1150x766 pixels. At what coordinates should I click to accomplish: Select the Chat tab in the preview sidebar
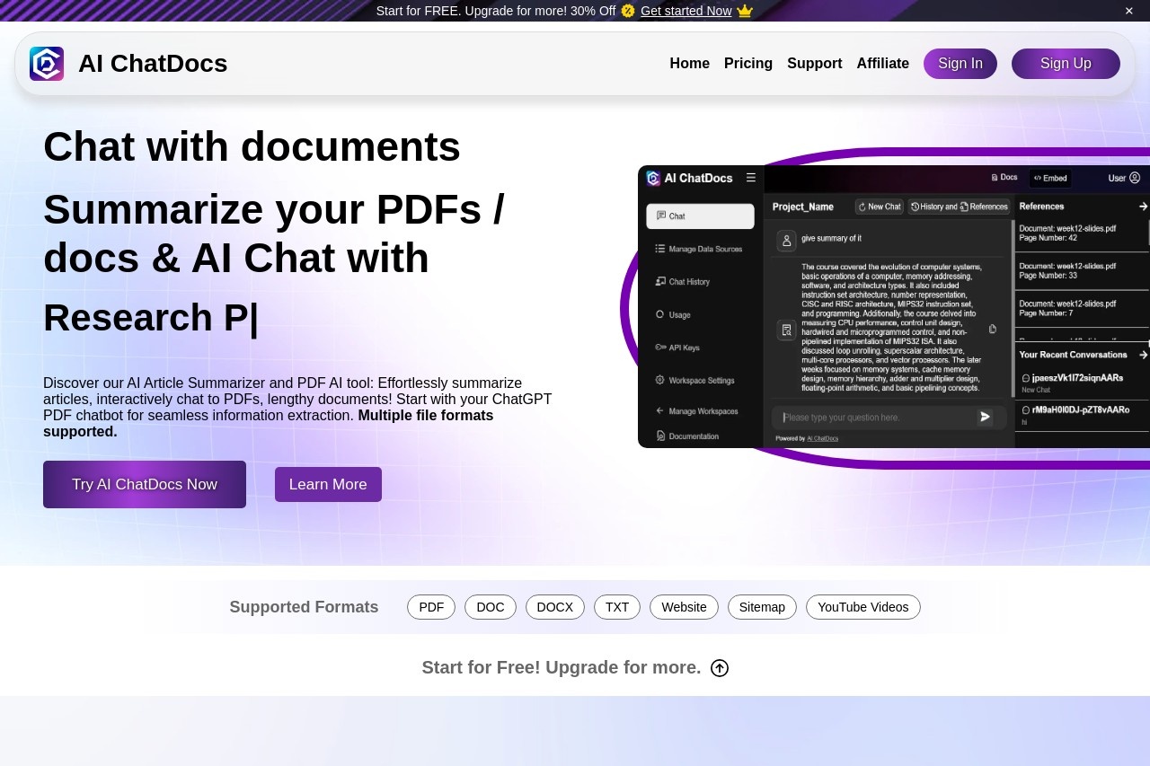700,216
